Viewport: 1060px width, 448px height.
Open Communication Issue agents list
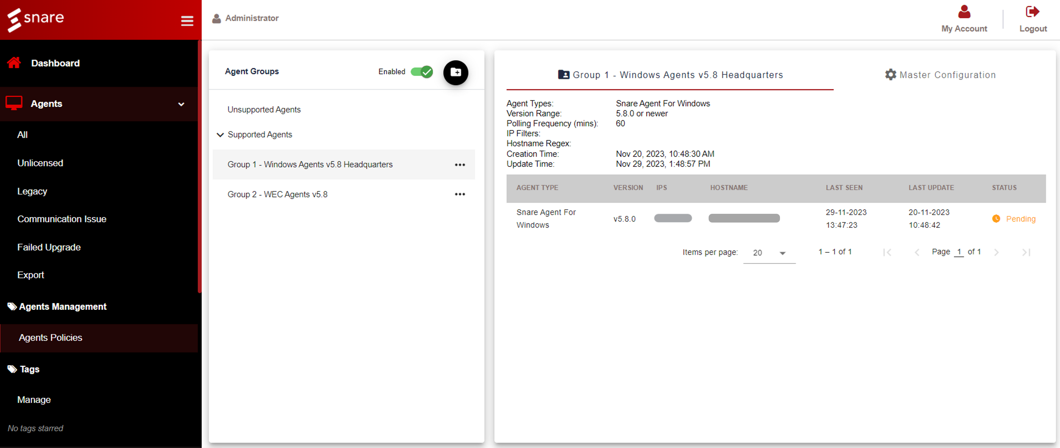62,219
